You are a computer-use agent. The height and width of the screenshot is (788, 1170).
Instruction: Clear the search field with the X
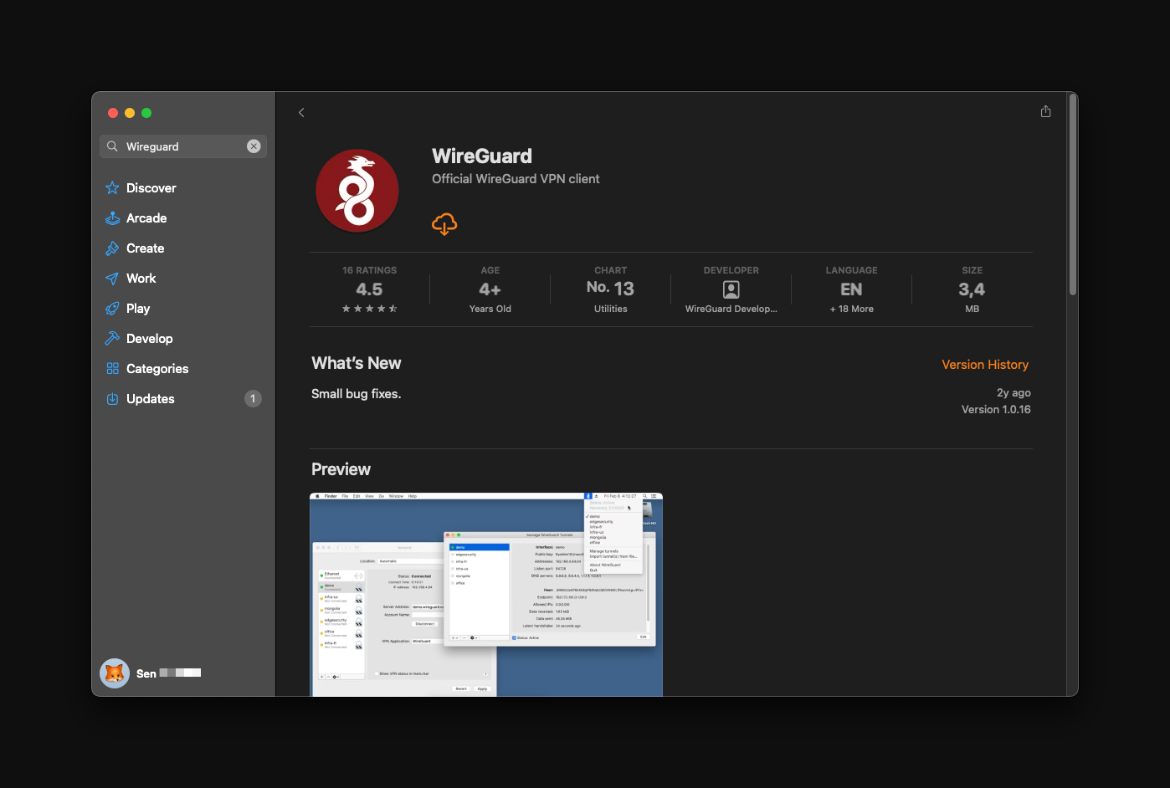[254, 146]
